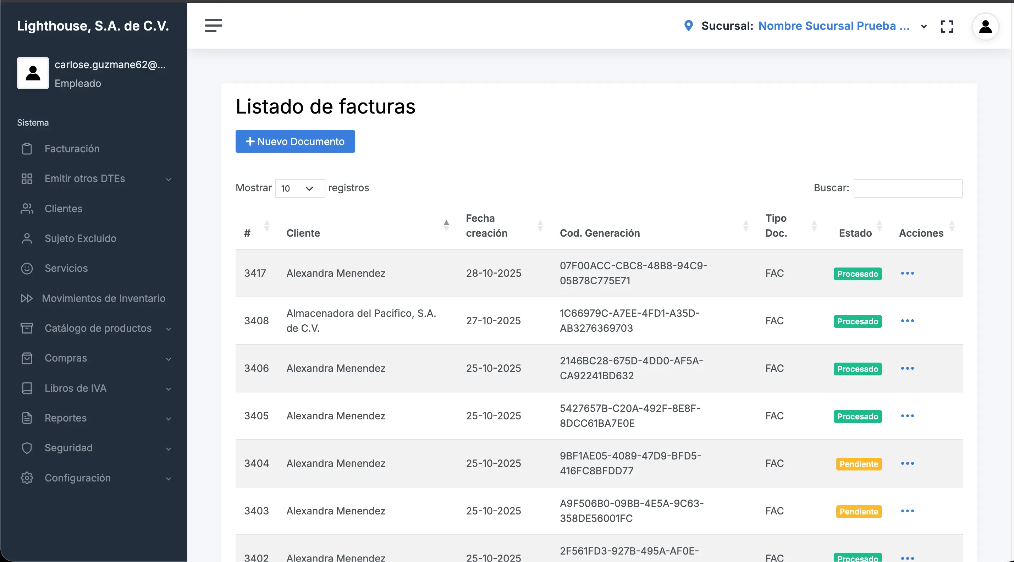Click invoice number 3406 cell

coord(256,368)
